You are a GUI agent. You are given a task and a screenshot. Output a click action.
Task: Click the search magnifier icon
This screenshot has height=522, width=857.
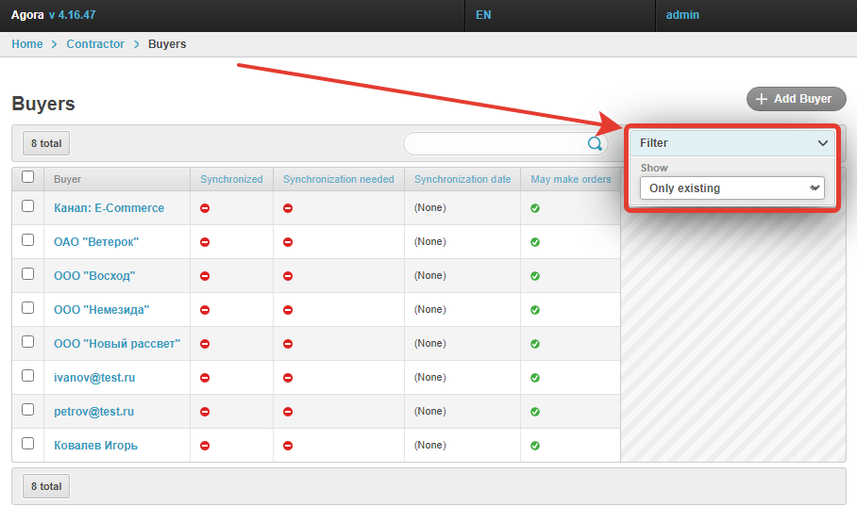tap(595, 143)
